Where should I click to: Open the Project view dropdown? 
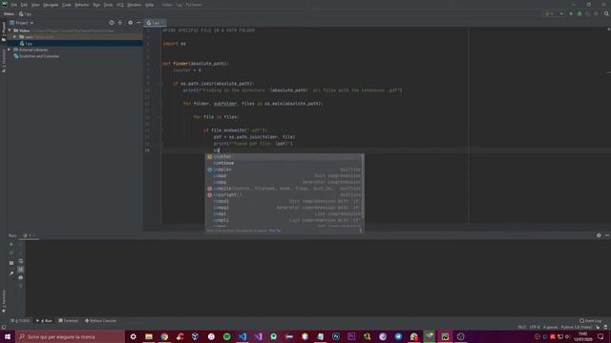tap(22, 23)
